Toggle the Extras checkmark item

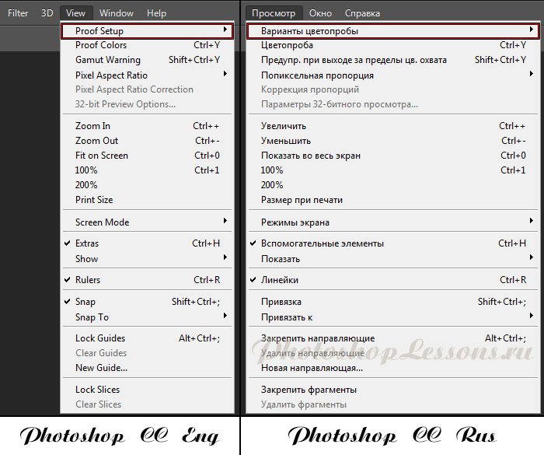(87, 243)
